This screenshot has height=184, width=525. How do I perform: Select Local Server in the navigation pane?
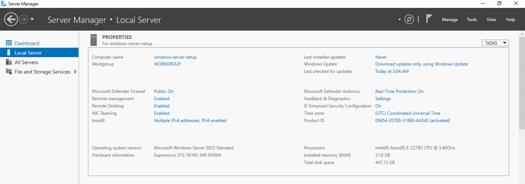coord(39,53)
